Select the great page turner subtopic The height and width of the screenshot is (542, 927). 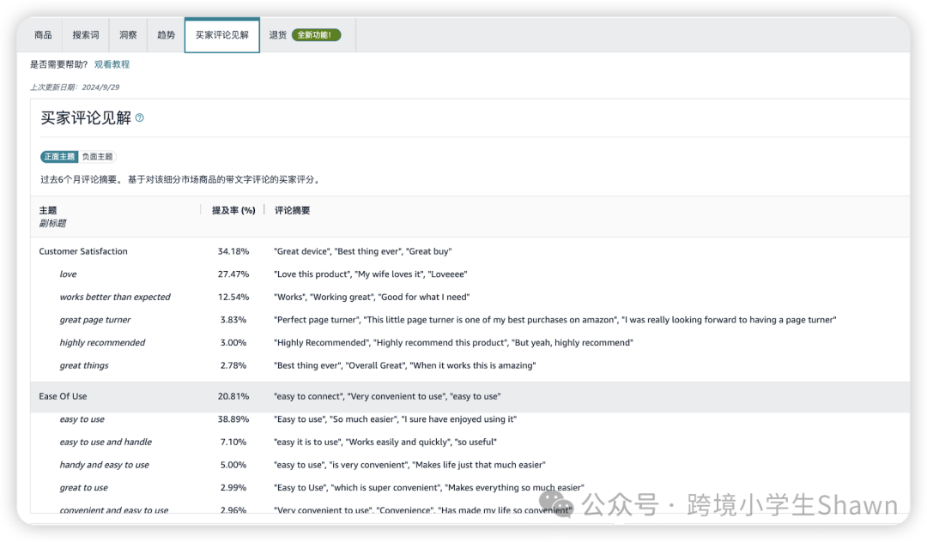click(95, 320)
